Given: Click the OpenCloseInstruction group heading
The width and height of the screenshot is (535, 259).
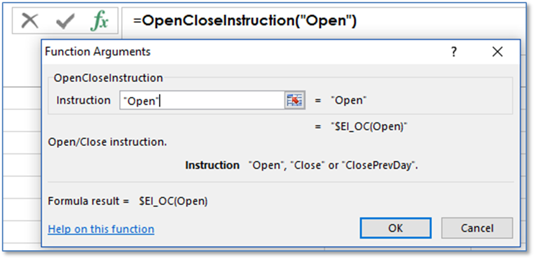Looking at the screenshot, I should tap(109, 78).
